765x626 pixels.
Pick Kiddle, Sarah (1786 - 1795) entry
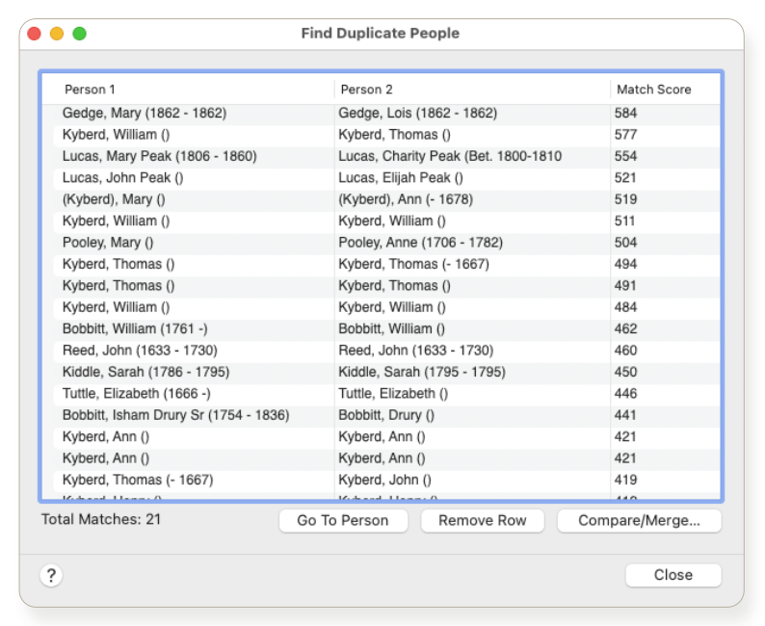coord(145,372)
